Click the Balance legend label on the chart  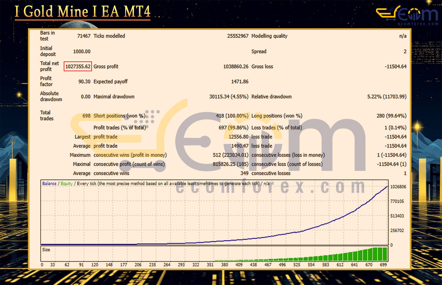pos(49,184)
